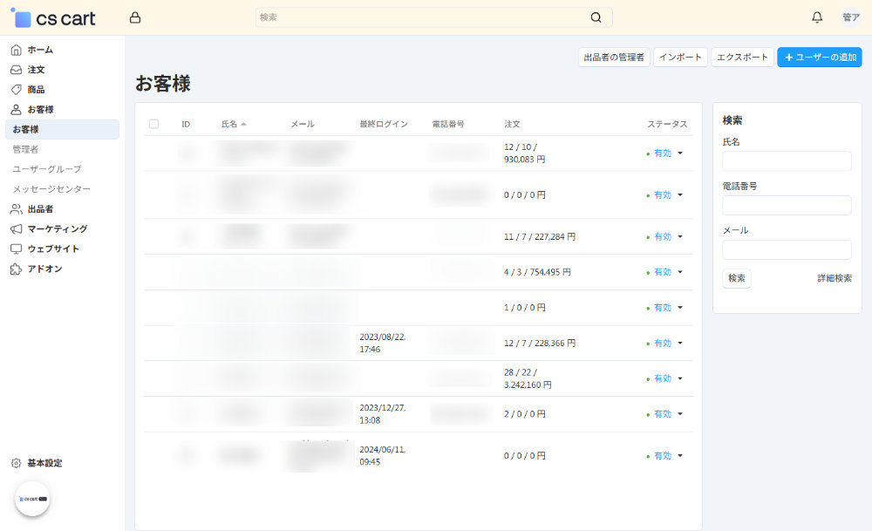This screenshot has height=531, width=872.
Task: Focus the 電話番号 search field
Action: pyautogui.click(x=787, y=205)
